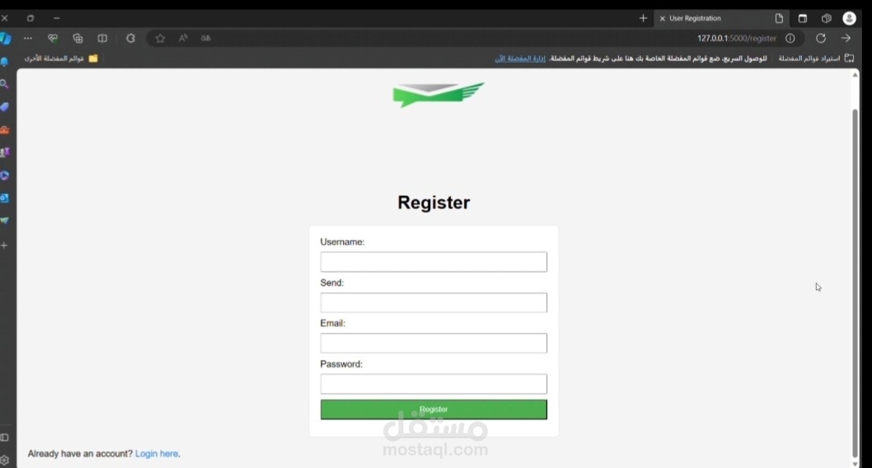View site information icon beside the URL
This screenshot has height=468, width=872.
[x=790, y=39]
